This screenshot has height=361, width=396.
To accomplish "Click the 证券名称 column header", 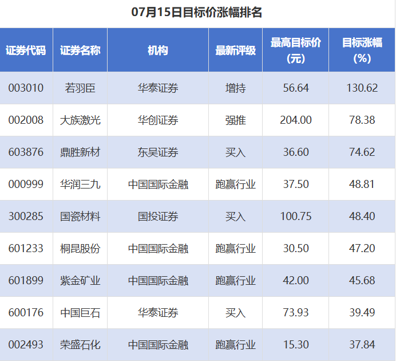I will (x=80, y=50).
